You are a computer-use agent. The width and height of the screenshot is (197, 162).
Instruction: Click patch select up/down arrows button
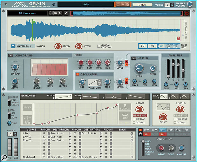pyautogui.click(x=118, y=4)
